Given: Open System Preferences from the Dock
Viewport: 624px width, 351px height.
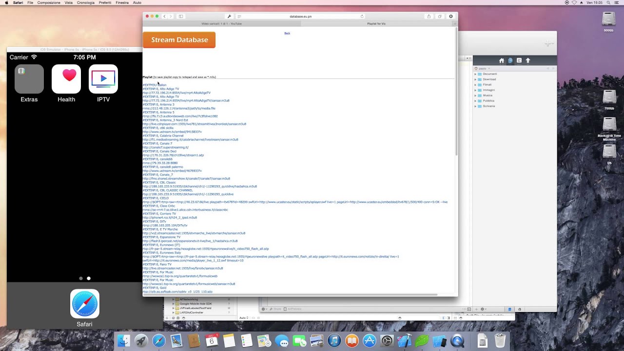Looking at the screenshot, I should tap(387, 341).
